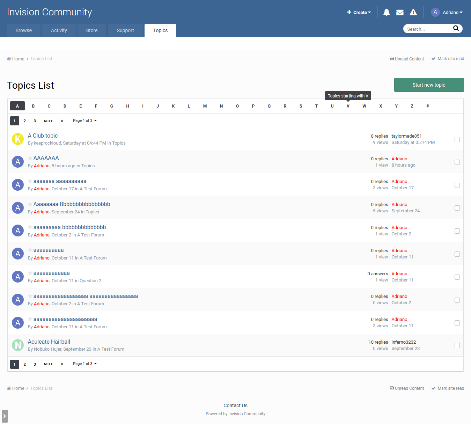
Task: Click the star beside aaaaaaaaaaaa topic
Action: coord(30,273)
